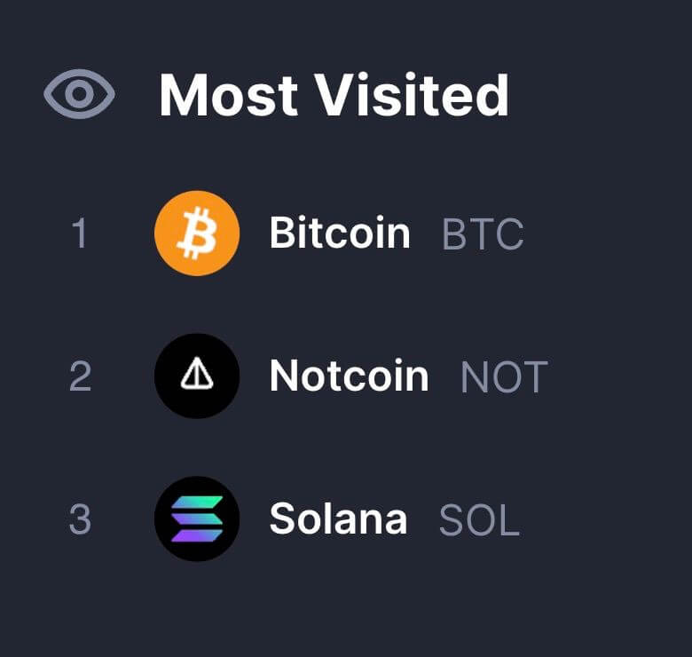The image size is (692, 657).
Task: Select the NOT ticker symbol
Action: pos(504,377)
